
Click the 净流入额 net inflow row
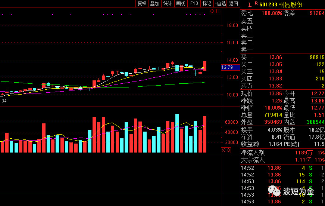pyautogui.click(x=282, y=153)
